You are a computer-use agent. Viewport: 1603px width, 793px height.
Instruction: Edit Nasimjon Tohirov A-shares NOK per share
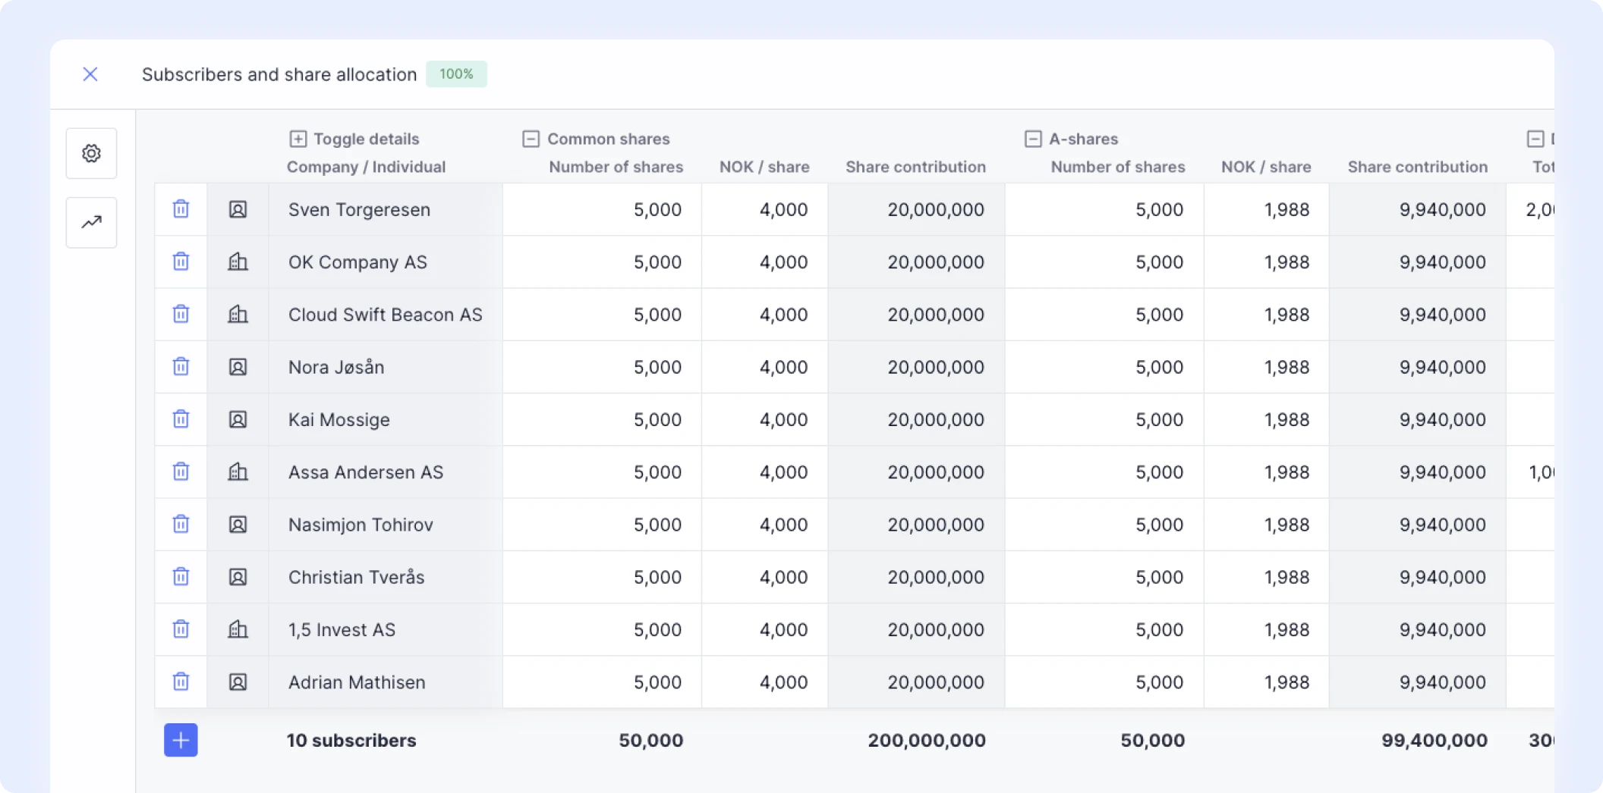point(1266,525)
